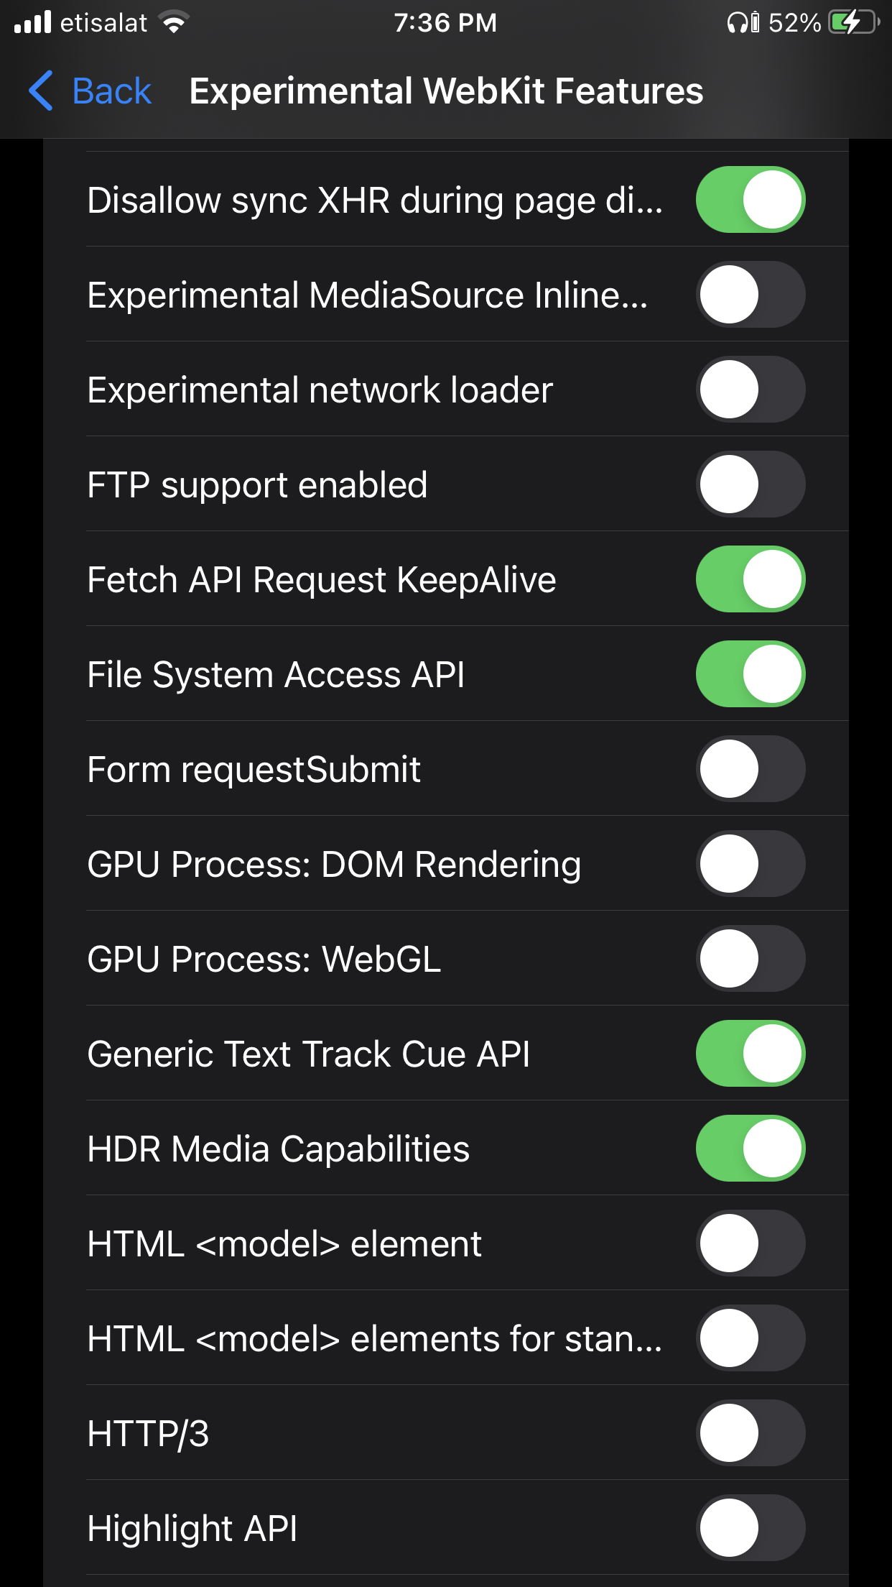This screenshot has height=1587, width=892.
Task: Turn off Fetch API Request KeepAlive
Action: [750, 579]
